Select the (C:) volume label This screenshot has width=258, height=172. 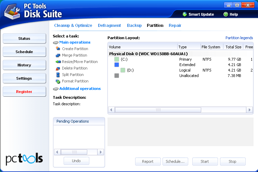(x=124, y=59)
